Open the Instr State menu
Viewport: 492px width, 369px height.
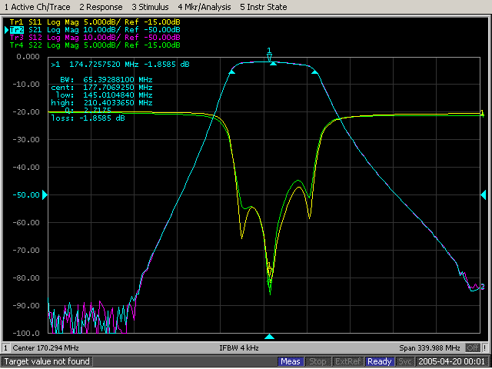[x=264, y=6]
